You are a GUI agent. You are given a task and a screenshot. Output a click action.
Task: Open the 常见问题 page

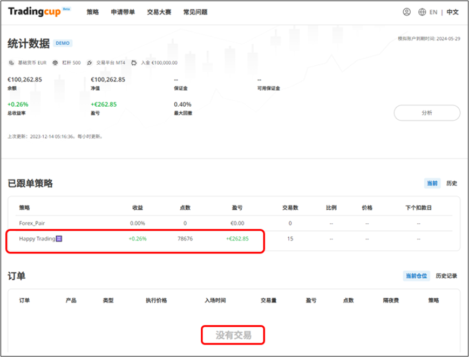195,12
